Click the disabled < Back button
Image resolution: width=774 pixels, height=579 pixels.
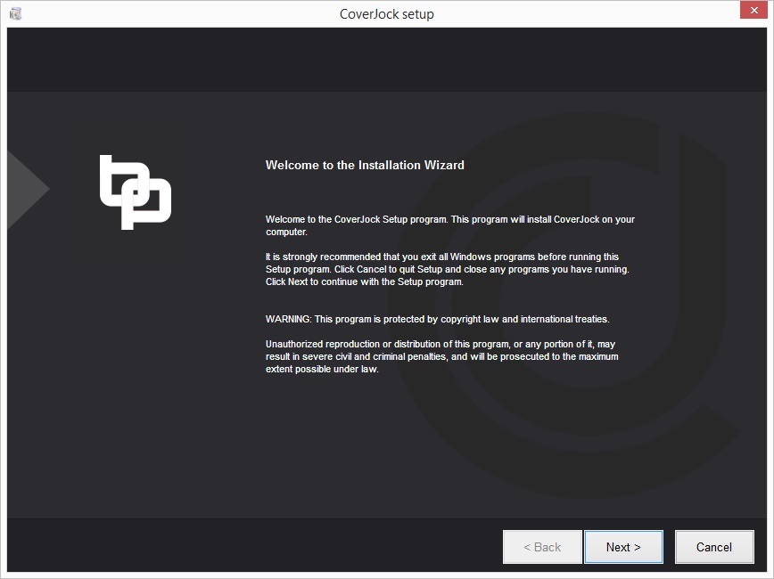click(542, 547)
